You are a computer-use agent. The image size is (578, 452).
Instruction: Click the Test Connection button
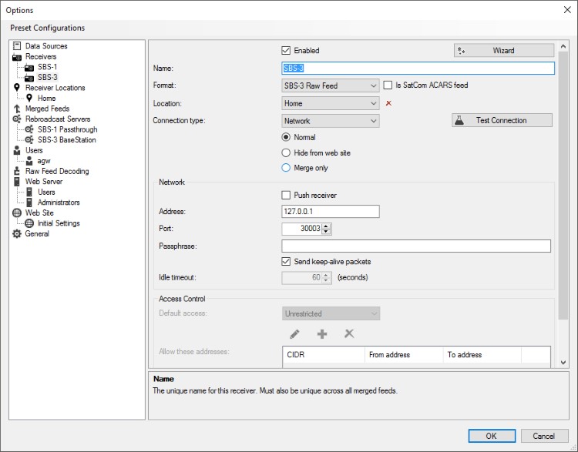click(502, 120)
